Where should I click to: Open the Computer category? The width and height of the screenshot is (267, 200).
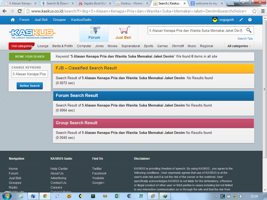(x=84, y=46)
